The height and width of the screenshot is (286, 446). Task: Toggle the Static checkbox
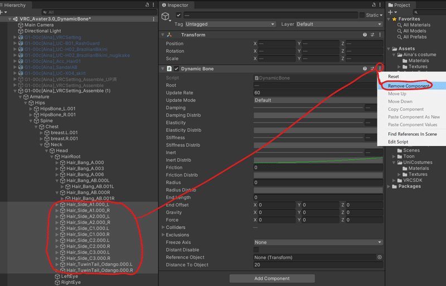tap(362, 15)
